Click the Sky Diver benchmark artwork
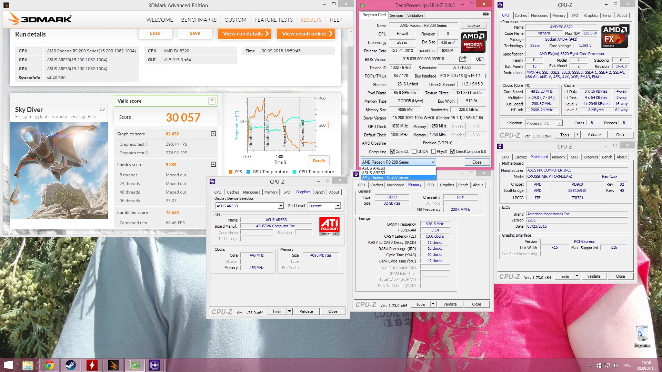This screenshot has height=372, width=662. pyautogui.click(x=59, y=171)
